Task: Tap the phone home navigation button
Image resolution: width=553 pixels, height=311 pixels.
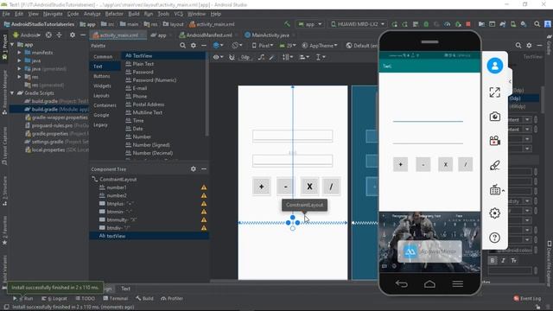Action: coord(429,284)
